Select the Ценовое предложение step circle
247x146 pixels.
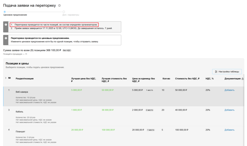tap(5, 12)
